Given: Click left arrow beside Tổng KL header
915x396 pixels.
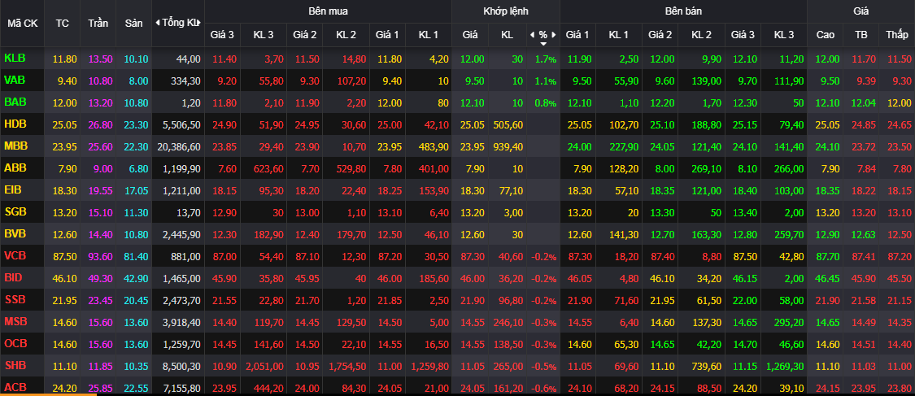Looking at the screenshot, I should tap(158, 23).
